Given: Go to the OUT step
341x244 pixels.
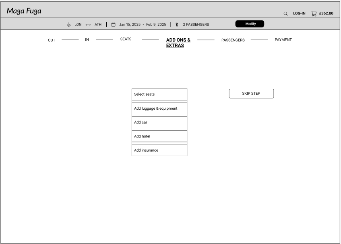Looking at the screenshot, I should [x=52, y=40].
